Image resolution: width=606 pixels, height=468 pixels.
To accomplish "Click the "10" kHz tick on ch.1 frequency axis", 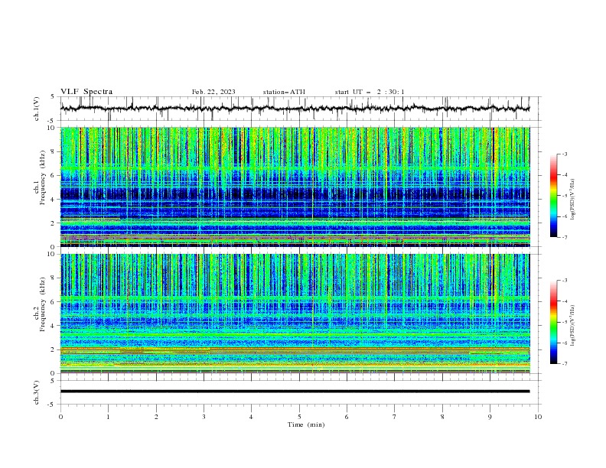I will 53,128.
